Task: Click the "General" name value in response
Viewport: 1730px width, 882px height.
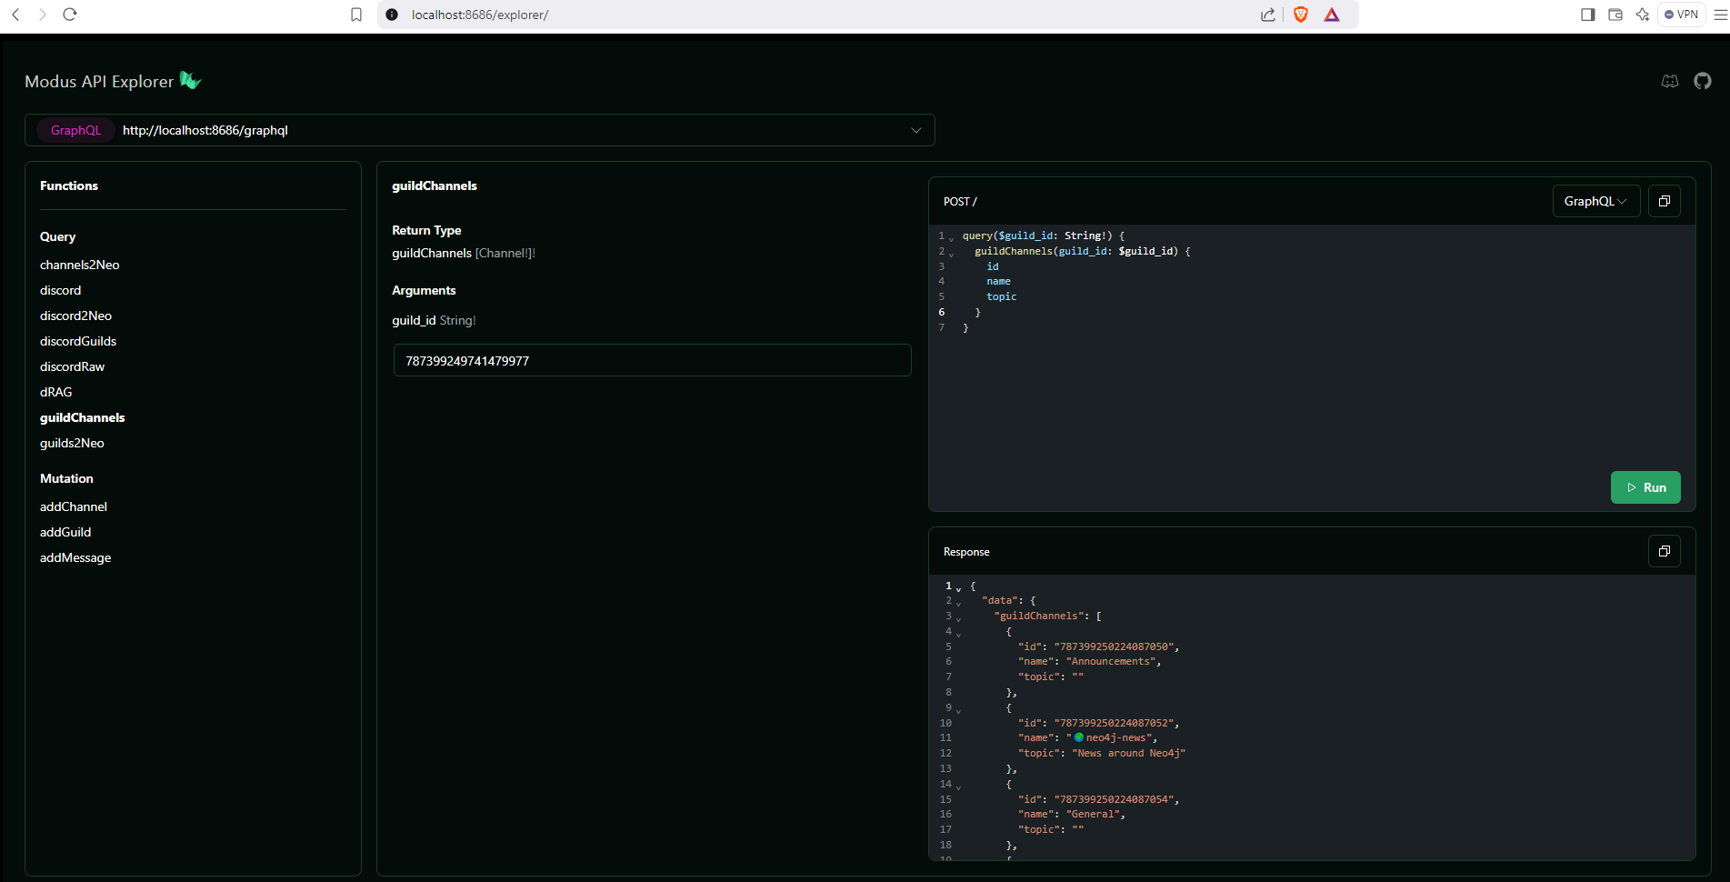Action: point(1093,814)
